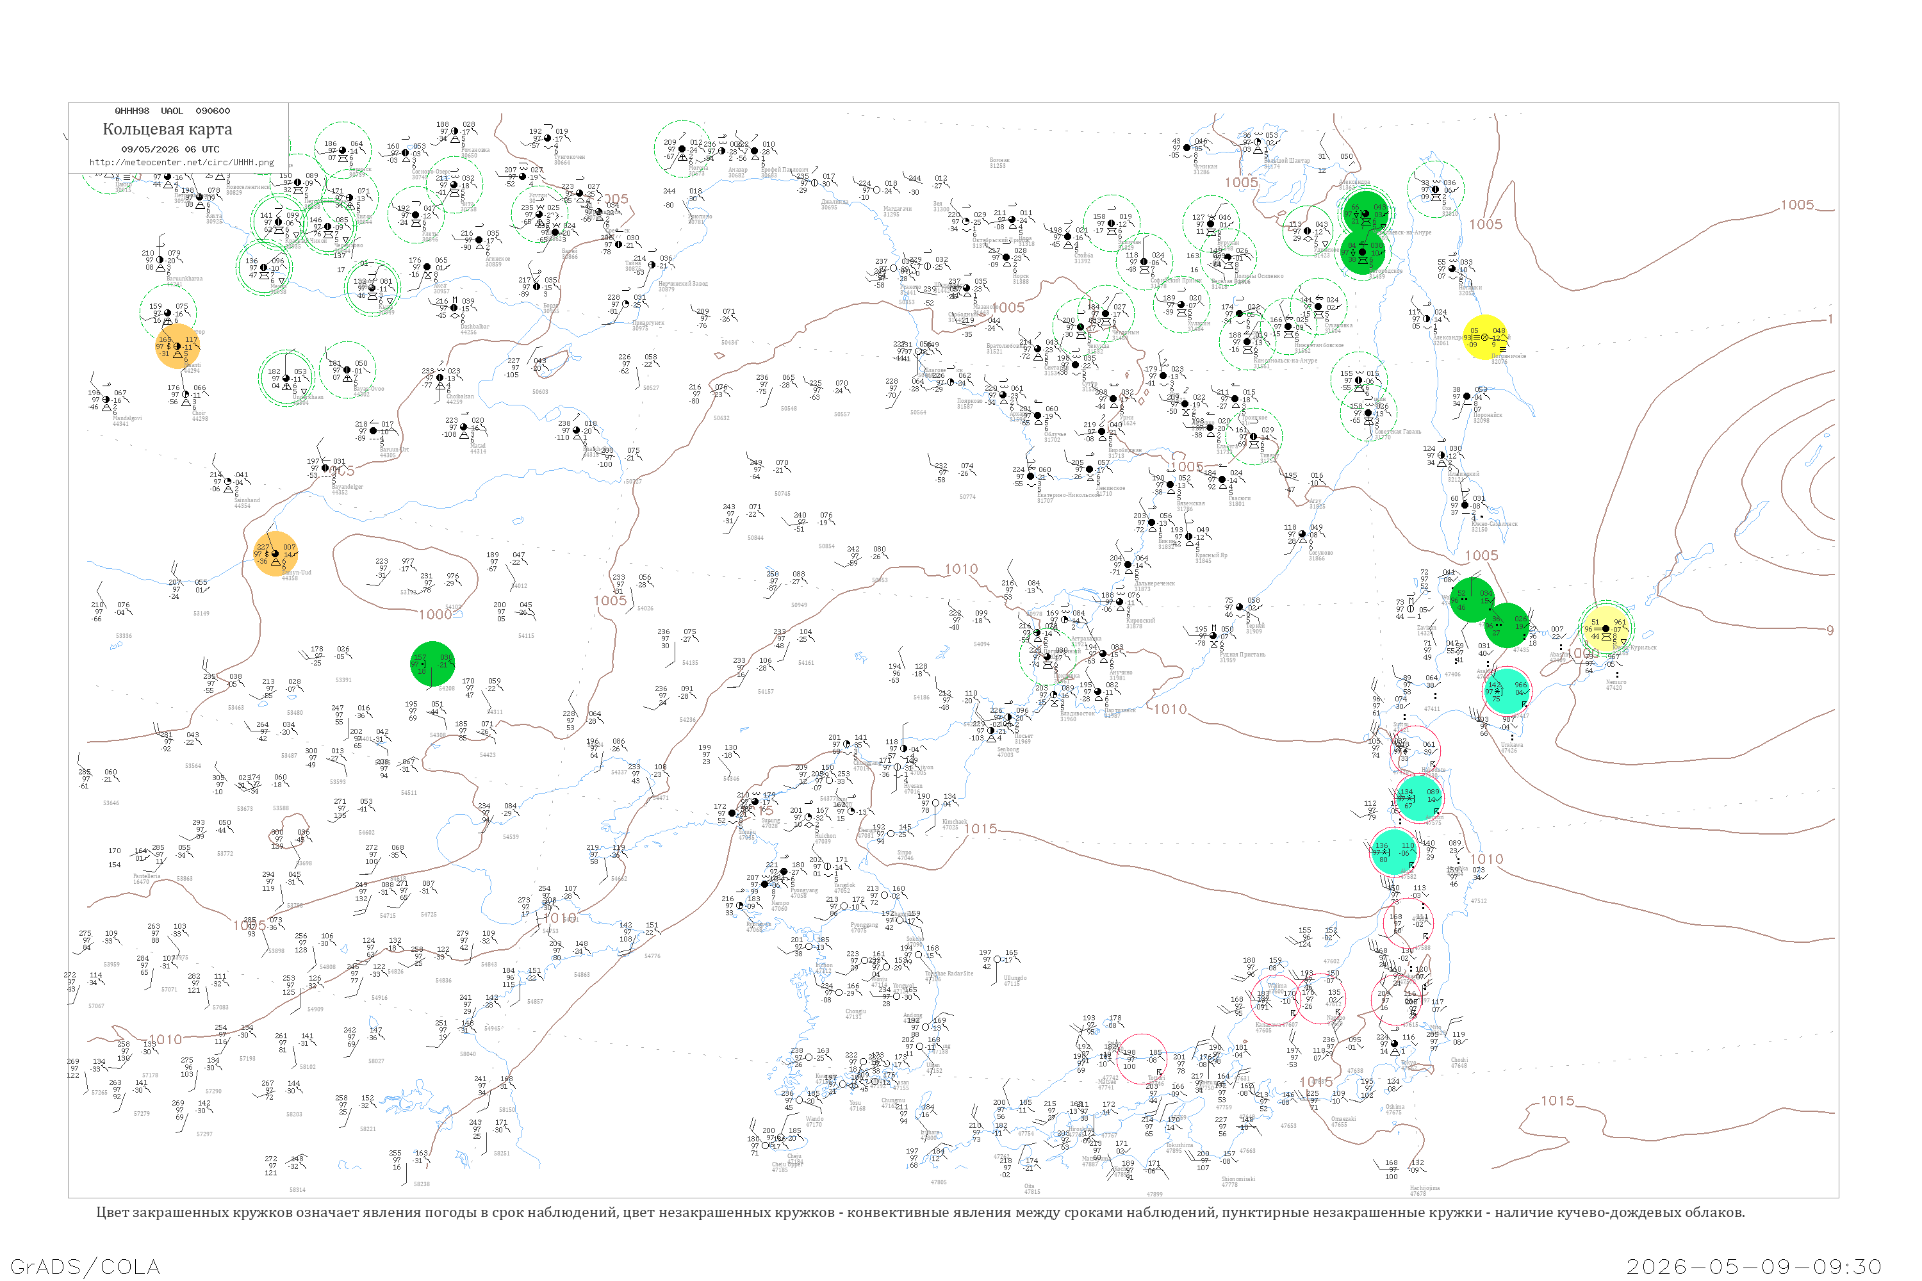Image resolution: width=1922 pixels, height=1281 pixels.
Task: Click the pale yellow circle at Южно-Курильск
Action: [1606, 628]
